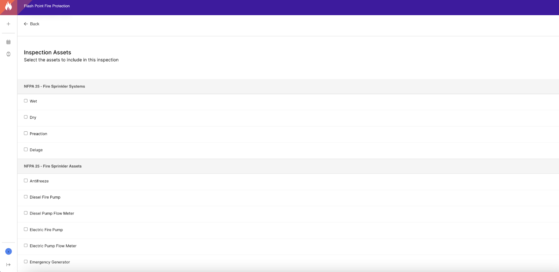Select the Emergency Generator checkbox
559x272 pixels.
pyautogui.click(x=26, y=262)
